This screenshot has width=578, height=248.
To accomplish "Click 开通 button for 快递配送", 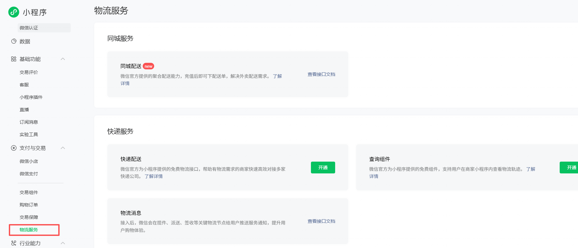I will 323,168.
